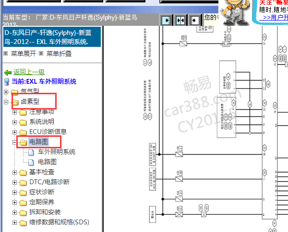Select the 拆卸和安装 tree item
Screen dimensions: 288x232
coord(45,212)
